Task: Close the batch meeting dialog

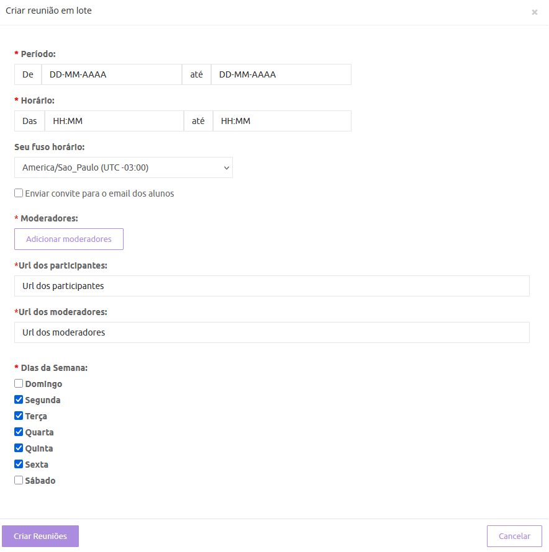Action: tap(534, 12)
